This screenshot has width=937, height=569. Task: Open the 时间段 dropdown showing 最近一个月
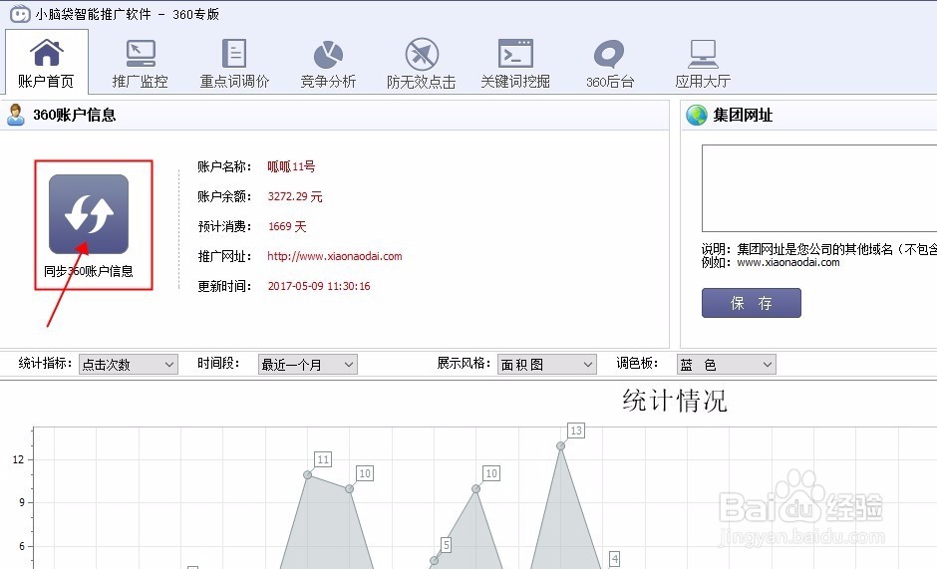(308, 364)
